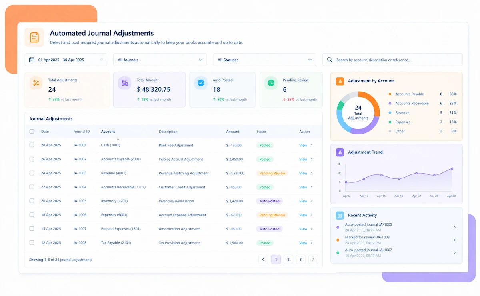Switch to page 2 of adjustments

pyautogui.click(x=288, y=260)
